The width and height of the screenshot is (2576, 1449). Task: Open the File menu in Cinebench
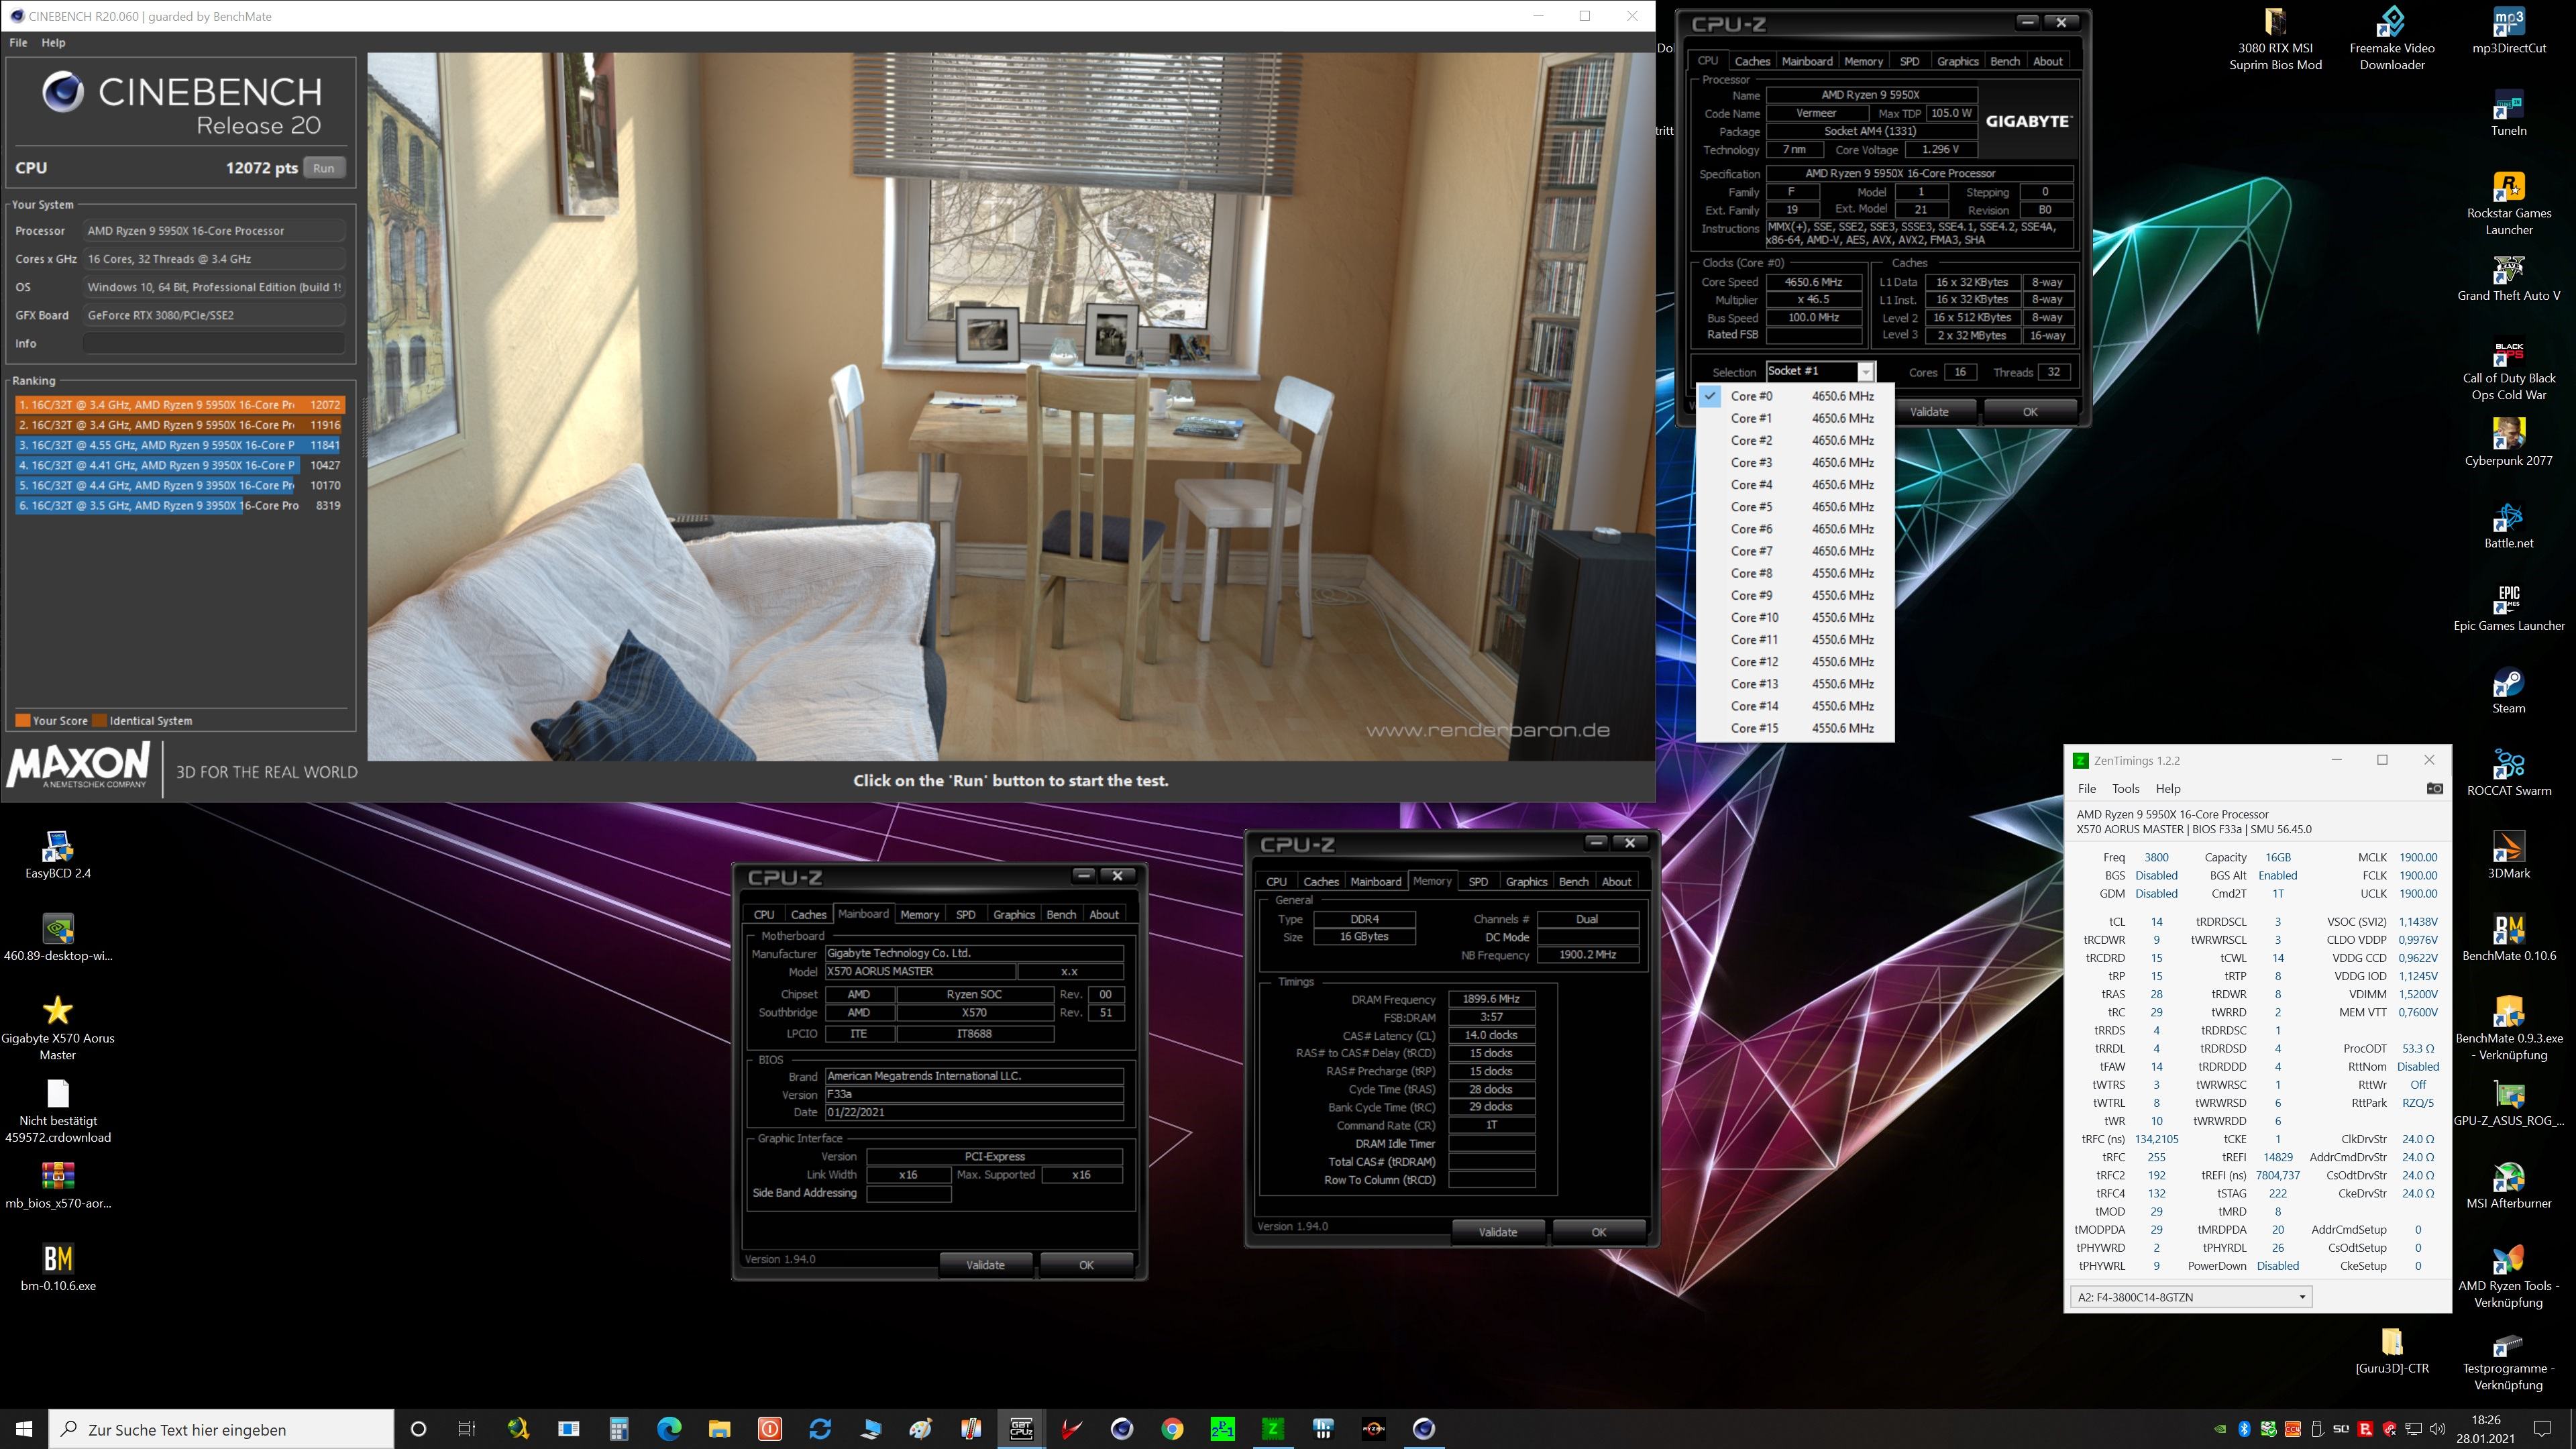[x=18, y=43]
